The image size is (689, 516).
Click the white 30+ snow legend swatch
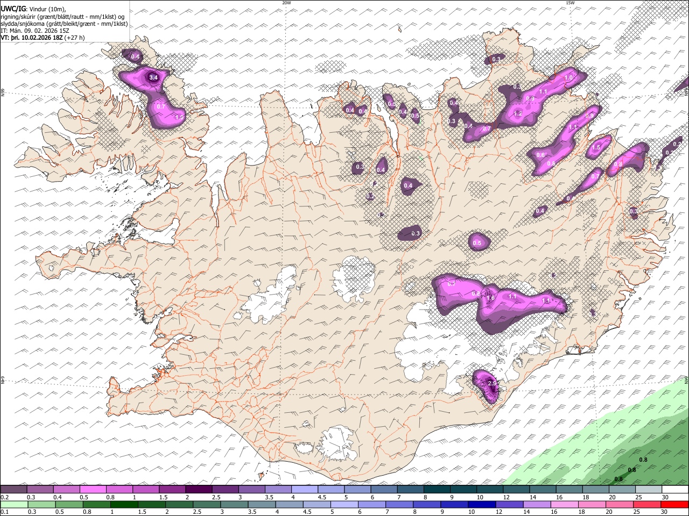(x=676, y=490)
